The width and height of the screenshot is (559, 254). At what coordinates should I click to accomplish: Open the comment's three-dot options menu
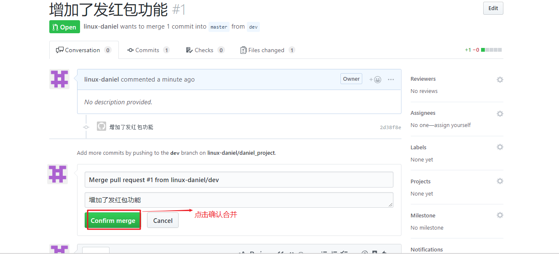pos(391,79)
